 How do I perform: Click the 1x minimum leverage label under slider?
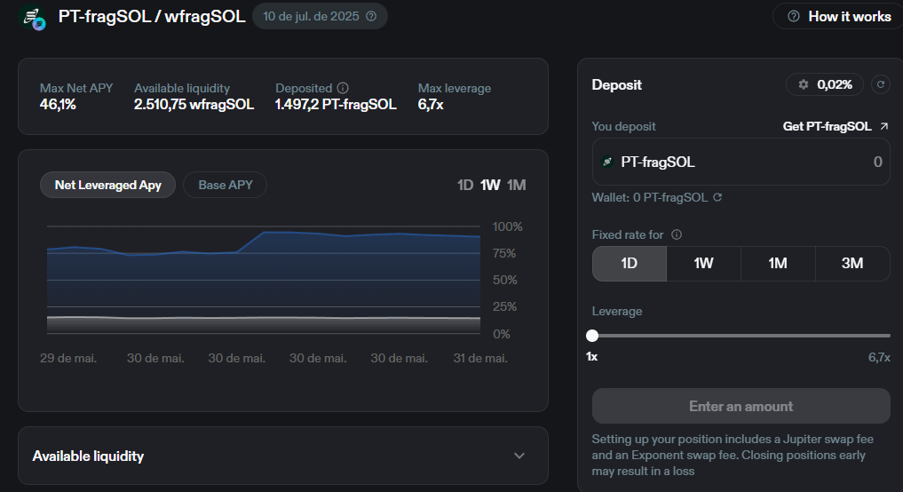tap(591, 357)
